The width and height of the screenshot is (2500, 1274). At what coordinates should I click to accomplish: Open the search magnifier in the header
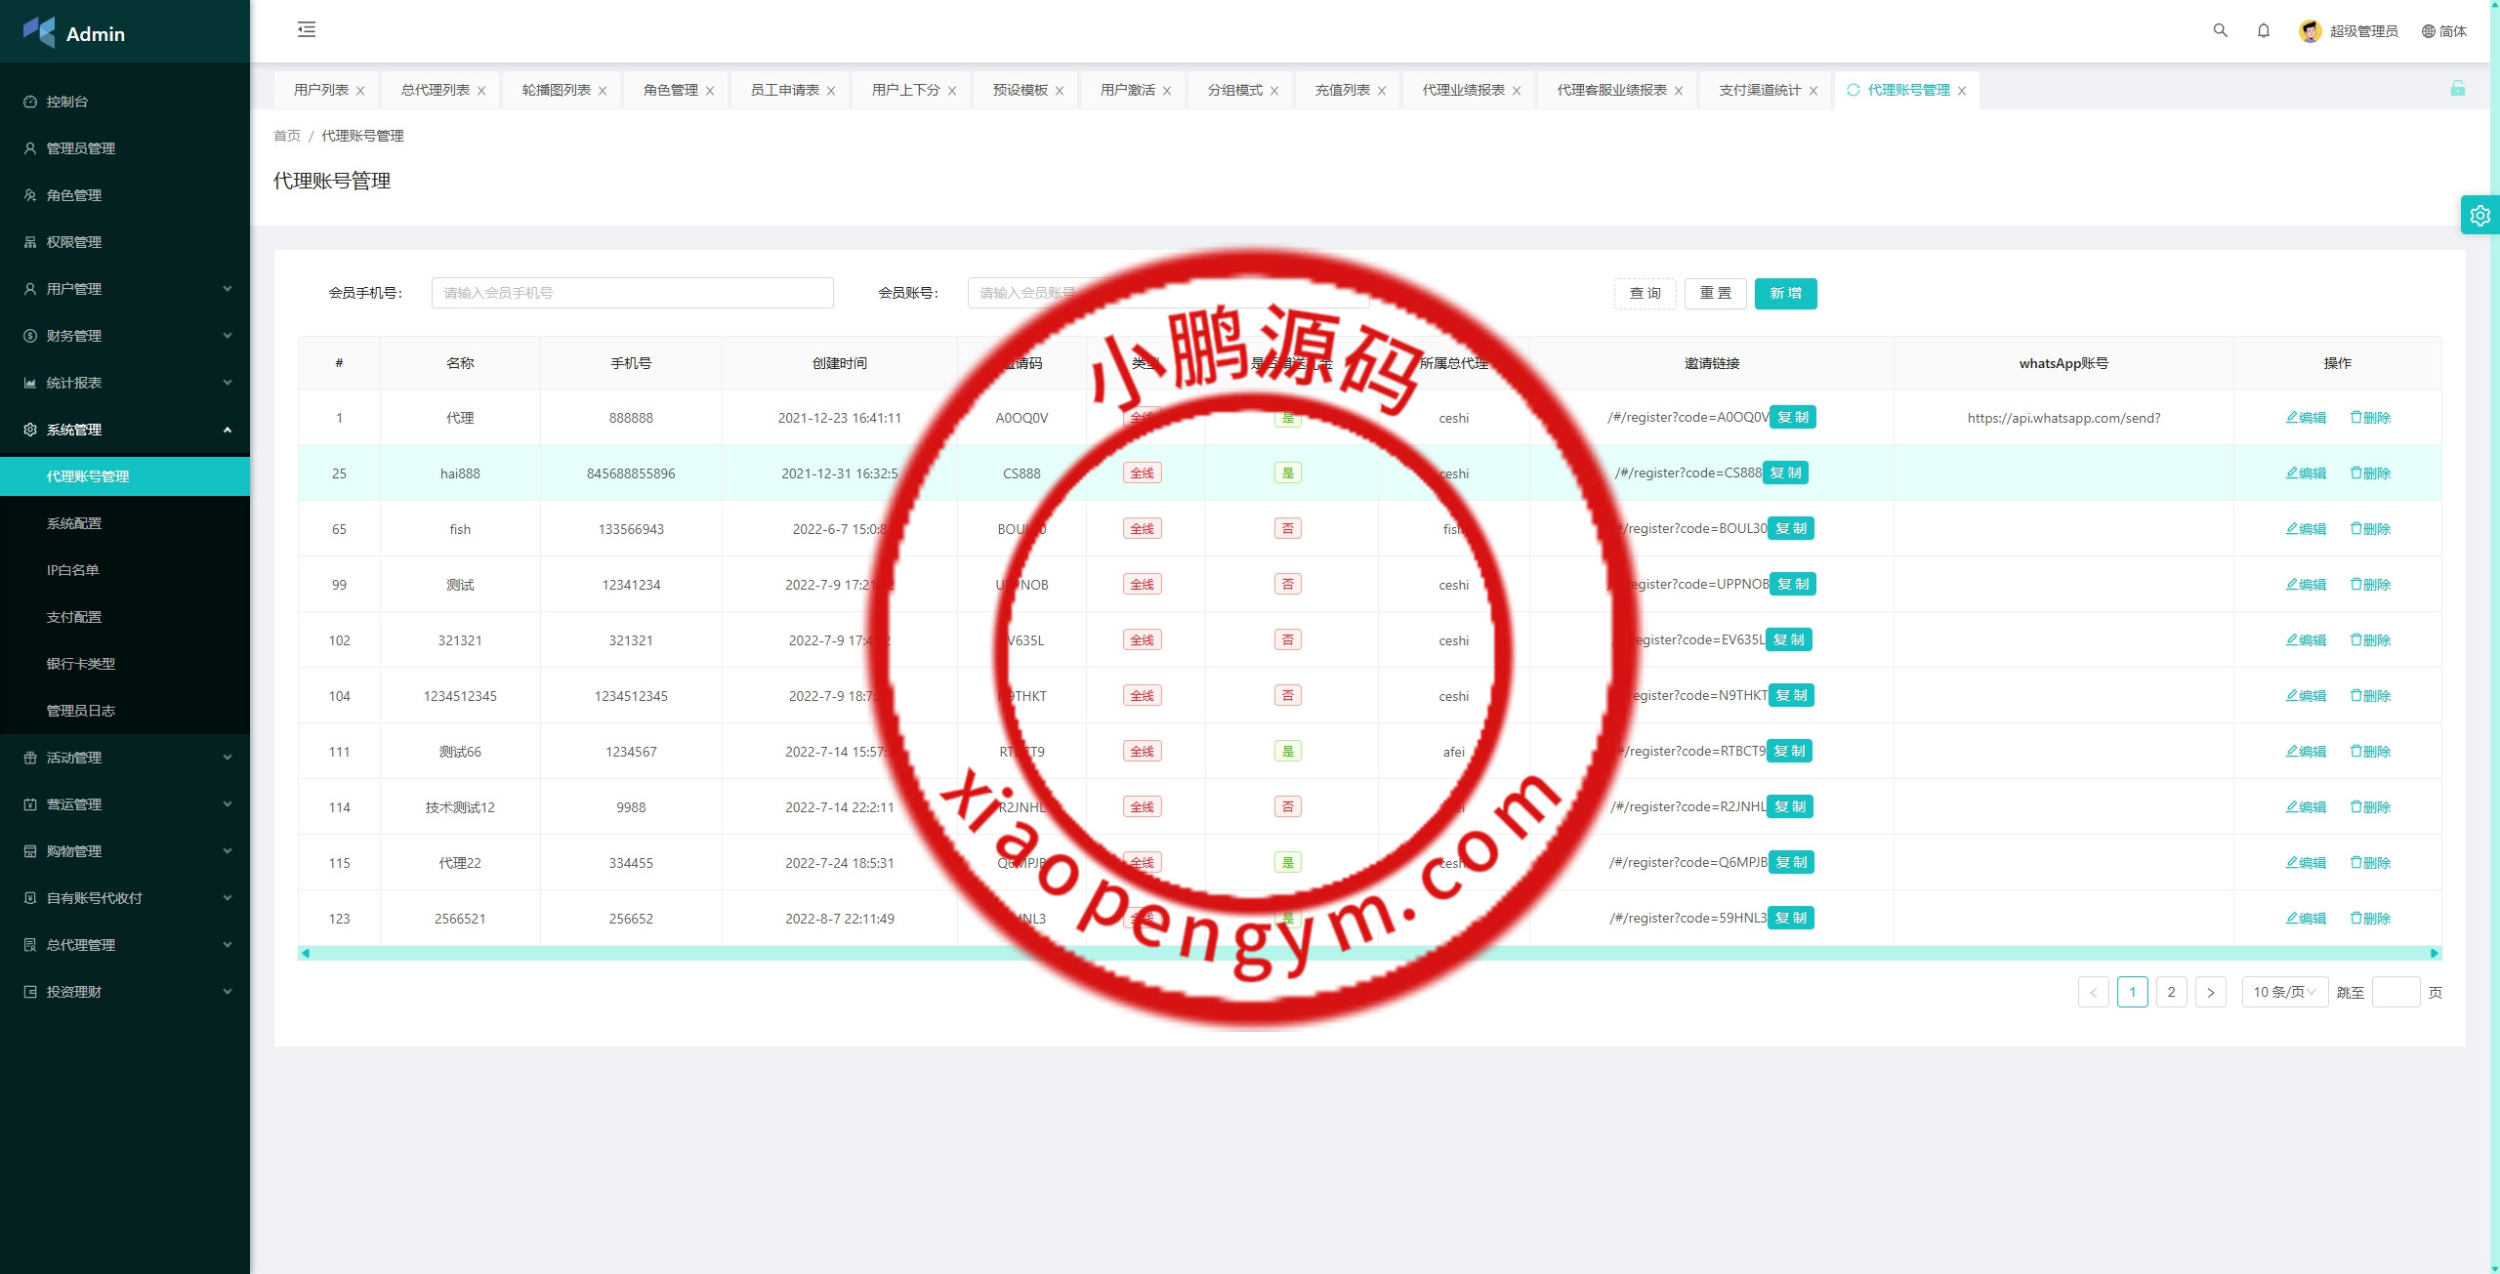[x=2220, y=30]
